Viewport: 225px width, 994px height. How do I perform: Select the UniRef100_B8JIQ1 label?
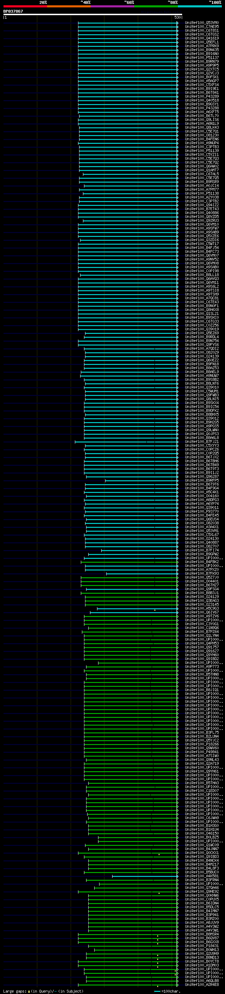click(201, 690)
